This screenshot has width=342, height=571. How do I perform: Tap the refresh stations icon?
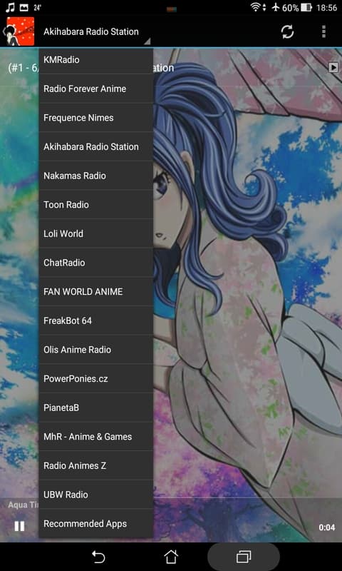pyautogui.click(x=287, y=31)
